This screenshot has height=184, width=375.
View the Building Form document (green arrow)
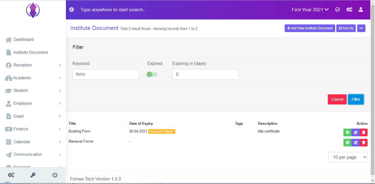click(x=347, y=132)
